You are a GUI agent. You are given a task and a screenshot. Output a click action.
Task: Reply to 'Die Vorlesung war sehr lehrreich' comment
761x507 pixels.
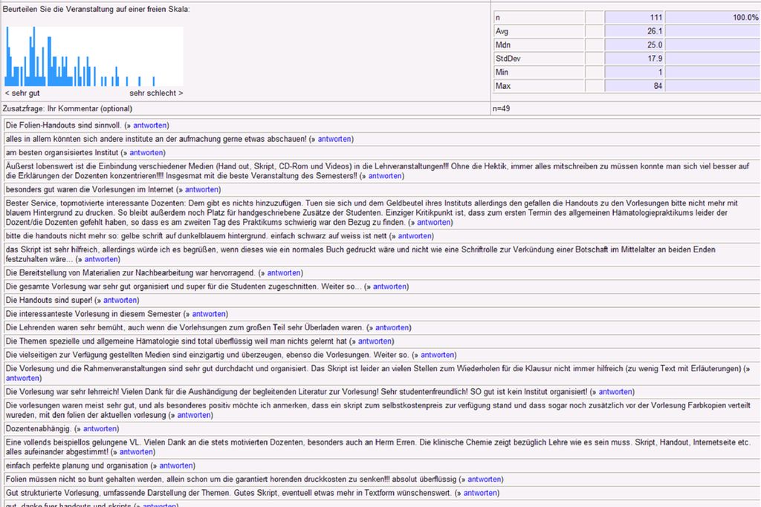click(x=615, y=392)
